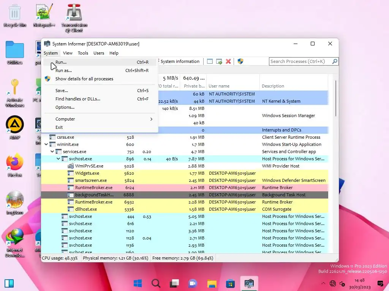389x291 pixels.
Task: Launch the Notepad++ desktop shortcut
Action: [44, 15]
